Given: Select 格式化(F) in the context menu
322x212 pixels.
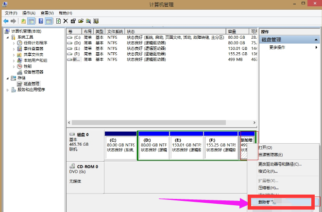Looking at the screenshot, I should point(268,171).
